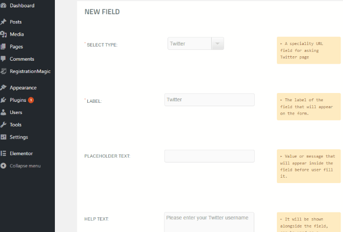The width and height of the screenshot is (343, 232).
Task: Open the Settings menu item
Action: click(19, 137)
